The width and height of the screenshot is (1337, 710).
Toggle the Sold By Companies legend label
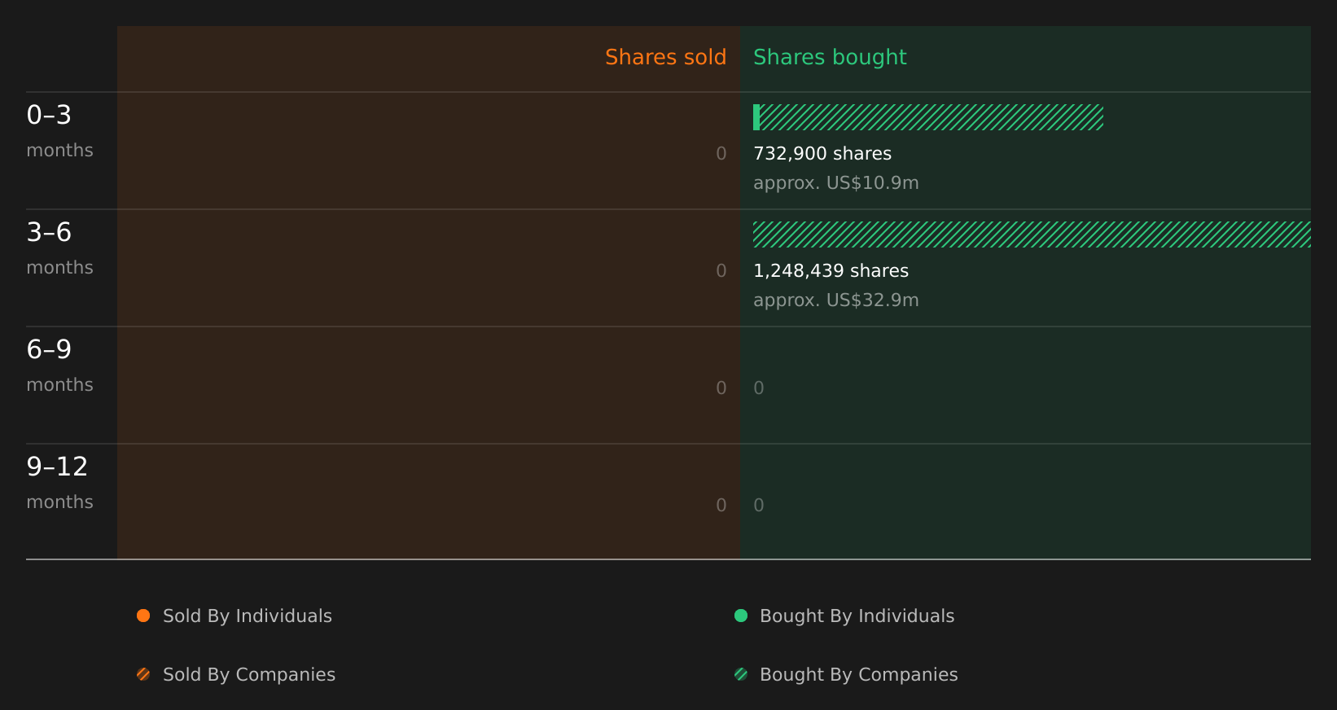tap(249, 675)
